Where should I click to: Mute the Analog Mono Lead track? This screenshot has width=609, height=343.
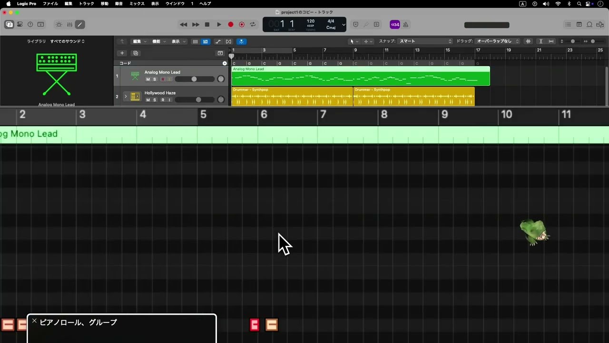point(148,79)
